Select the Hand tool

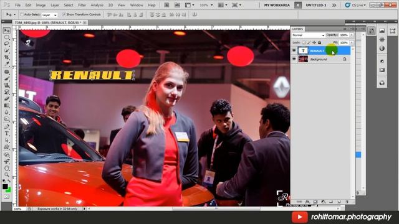(x=7, y=168)
